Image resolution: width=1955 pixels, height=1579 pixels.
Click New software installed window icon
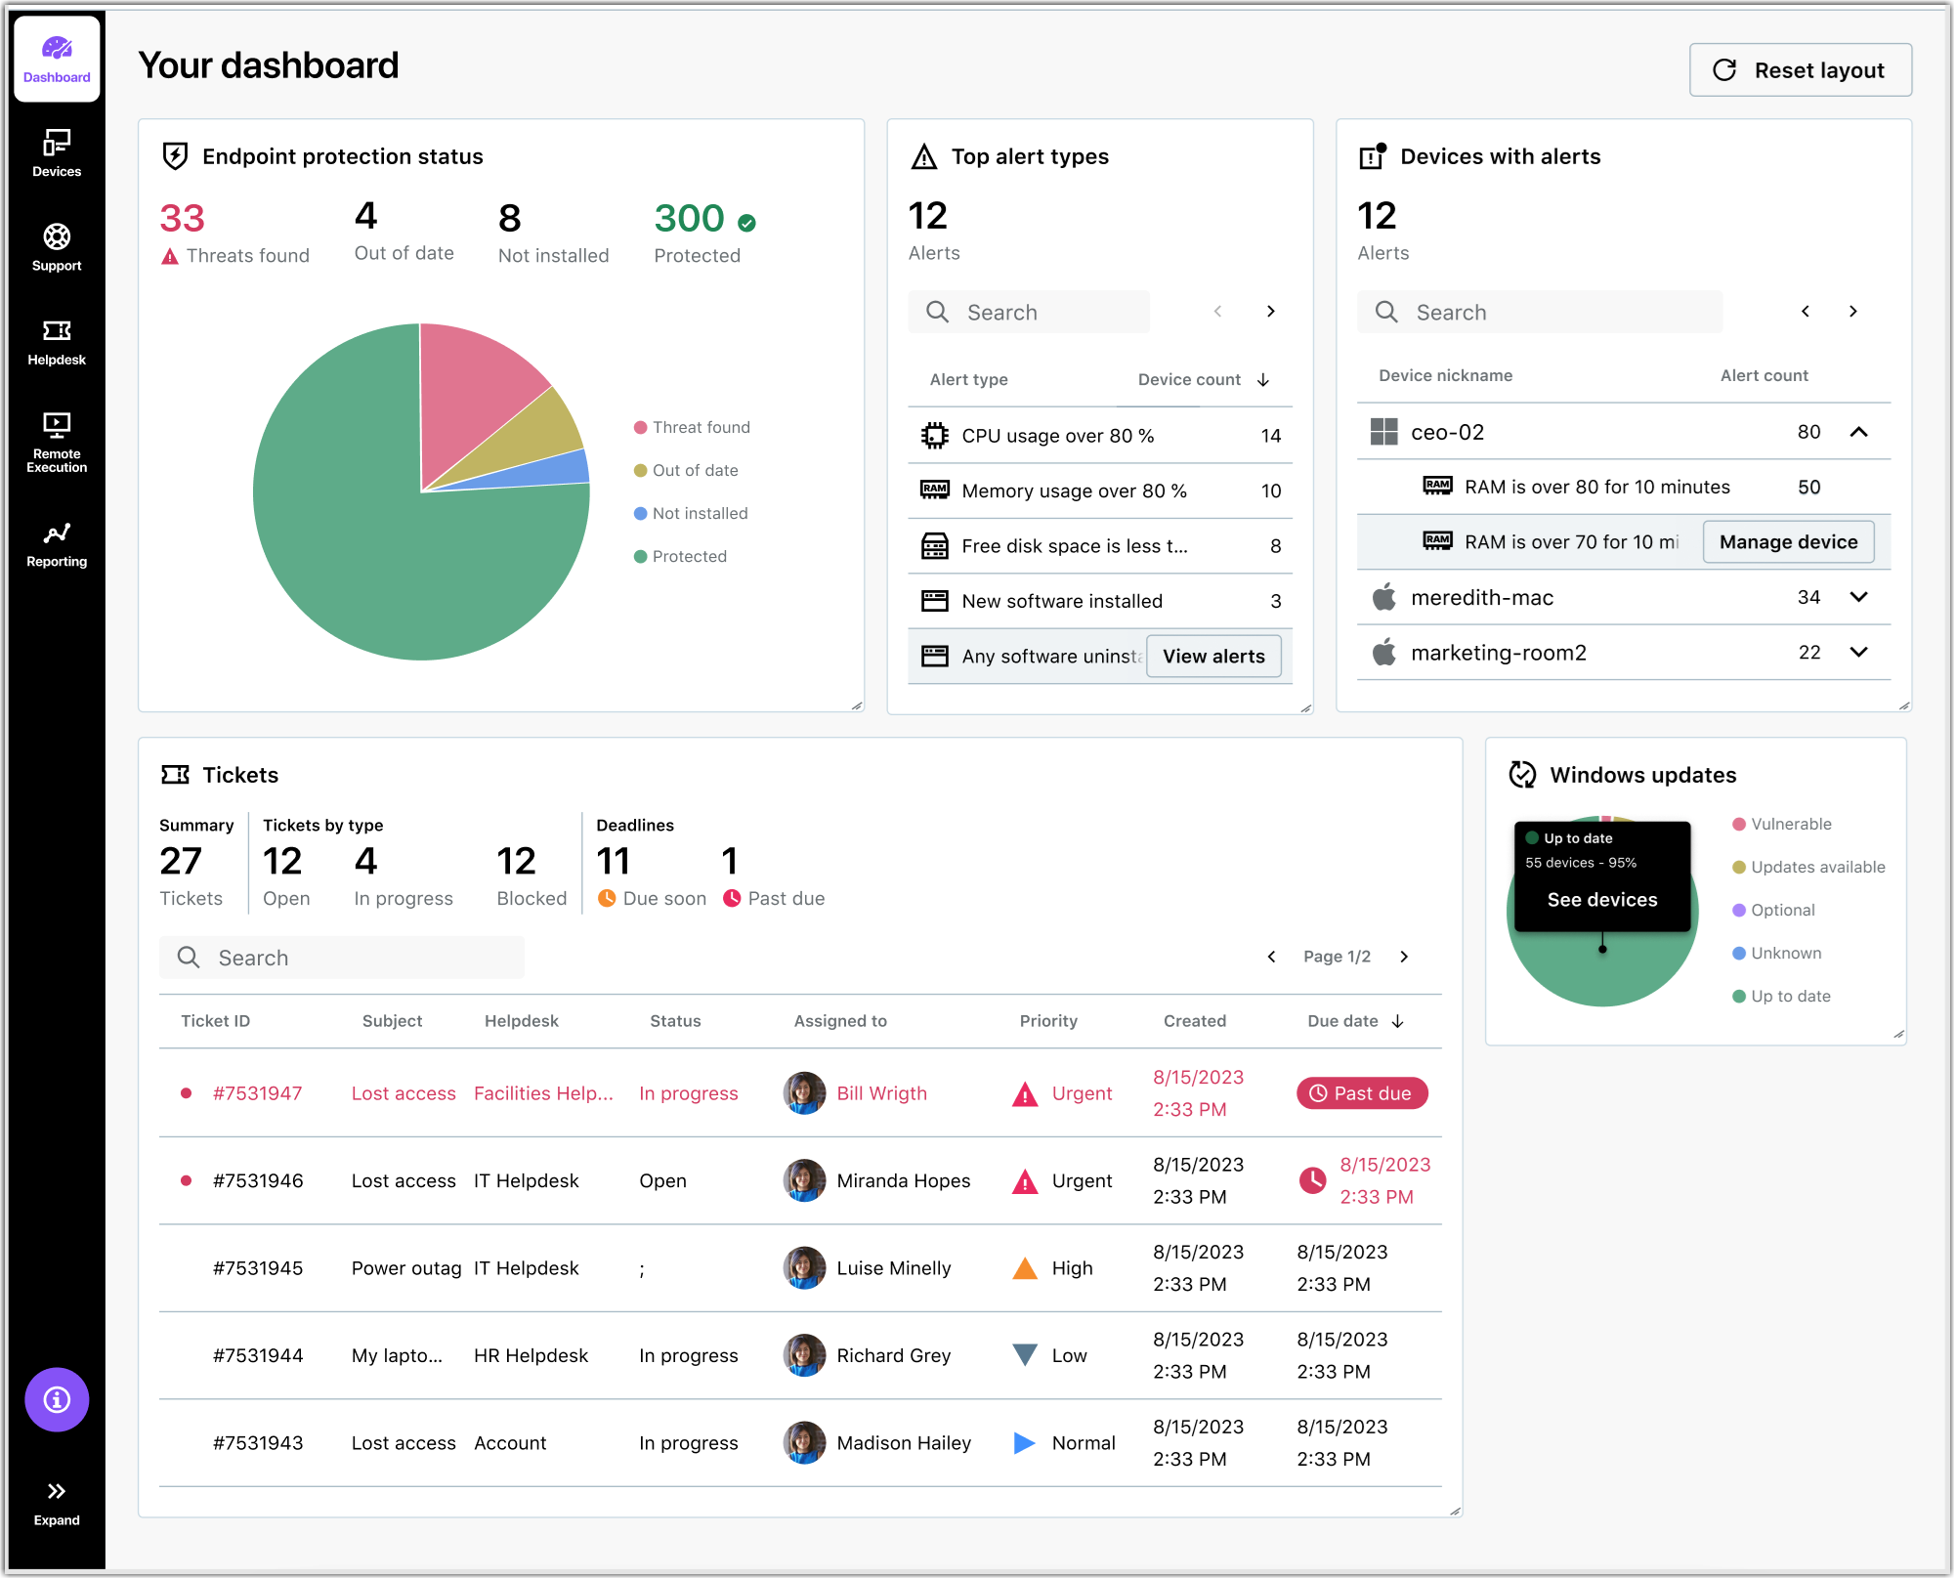935,601
